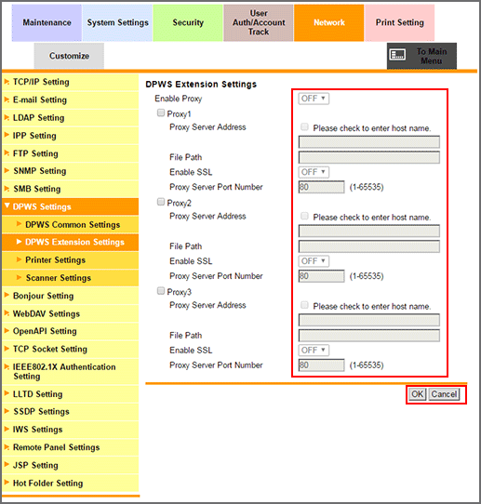This screenshot has height=504, width=481.
Task: Click the arrow icon beside TCP/IP Setting
Action: tap(7, 82)
